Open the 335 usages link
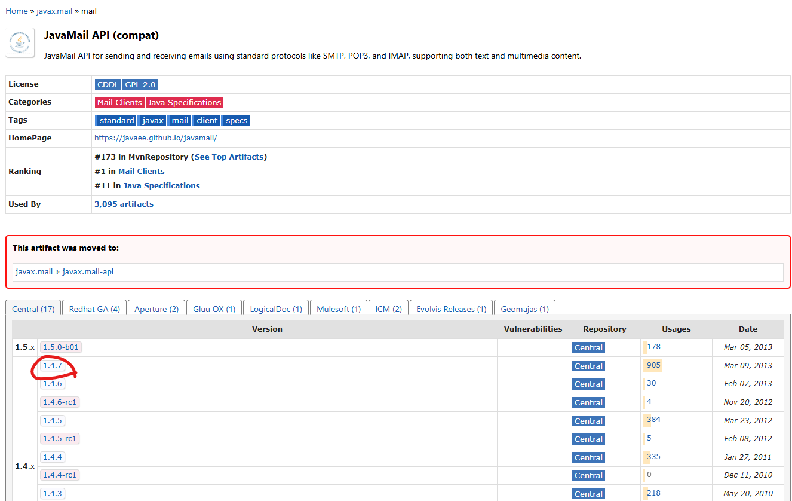Screen dimensions: 792x501 [653, 457]
